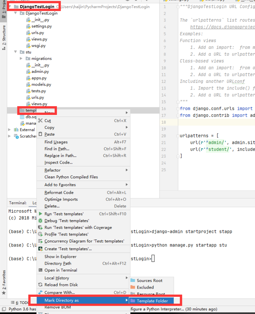The width and height of the screenshot is (255, 314).
Task: Click the status bar tool-window toggle icon
Action: point(4,309)
